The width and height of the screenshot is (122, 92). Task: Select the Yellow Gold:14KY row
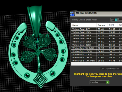point(97,35)
